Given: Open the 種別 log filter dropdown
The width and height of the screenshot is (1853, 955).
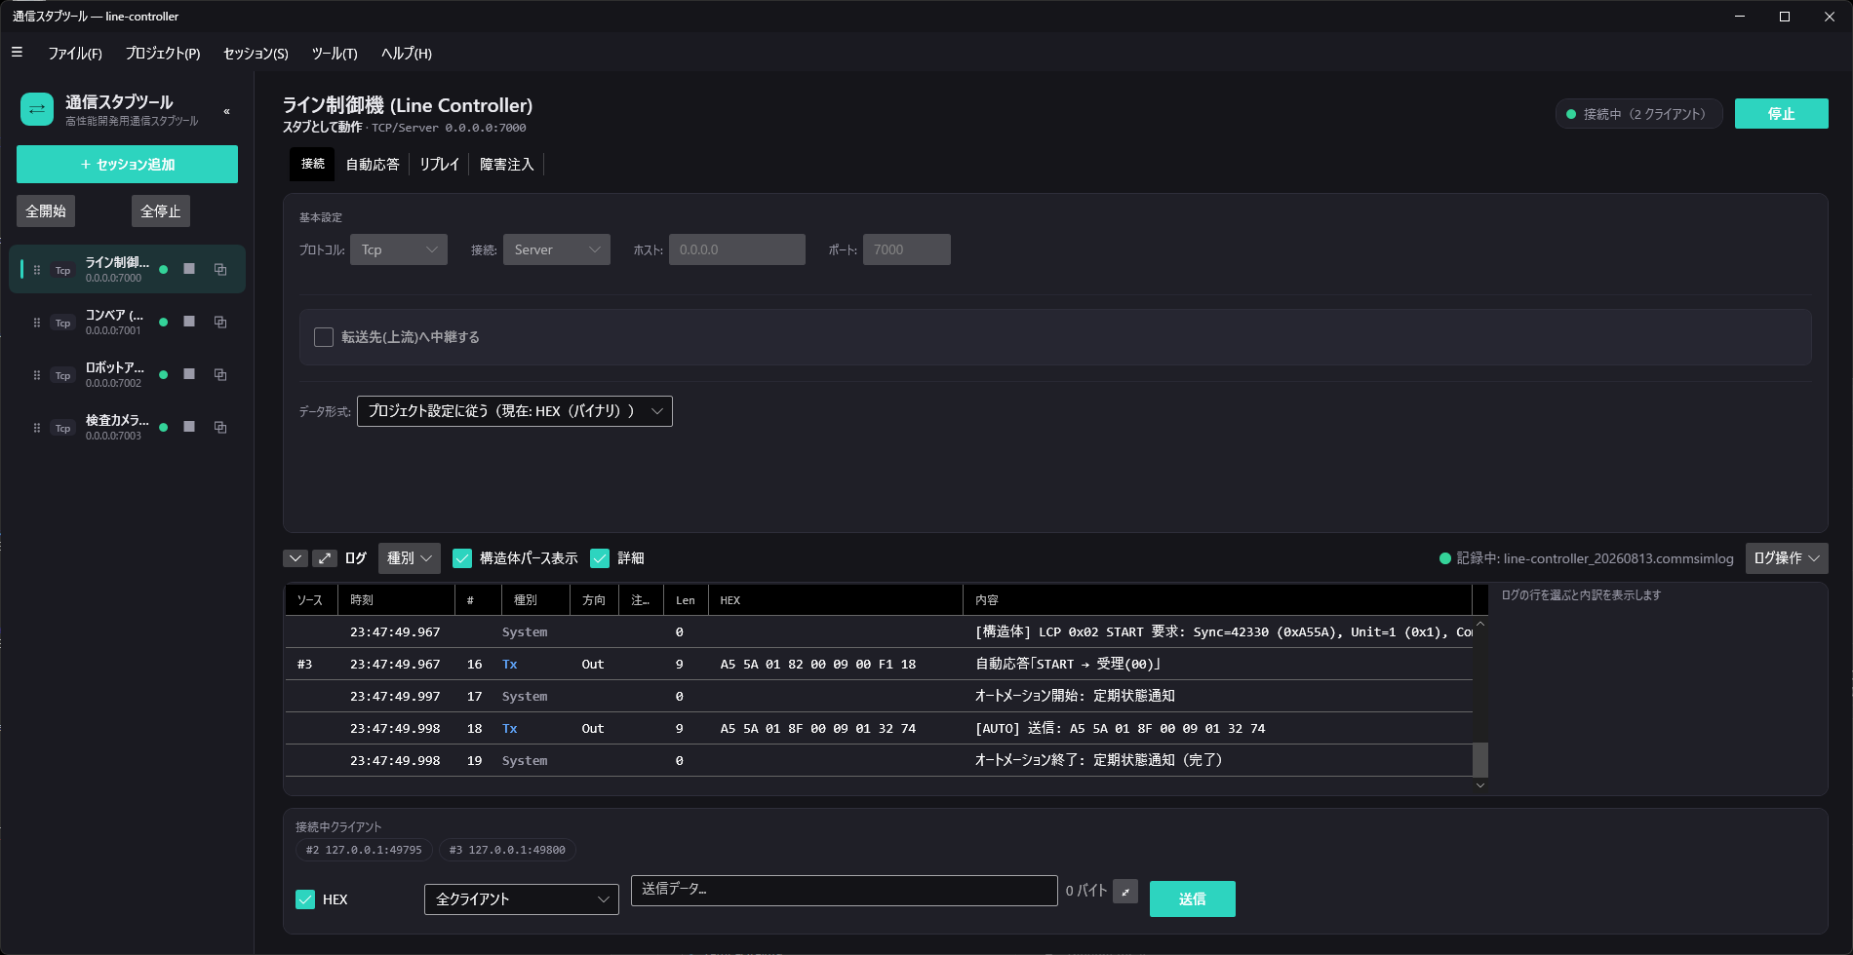Looking at the screenshot, I should pos(410,558).
